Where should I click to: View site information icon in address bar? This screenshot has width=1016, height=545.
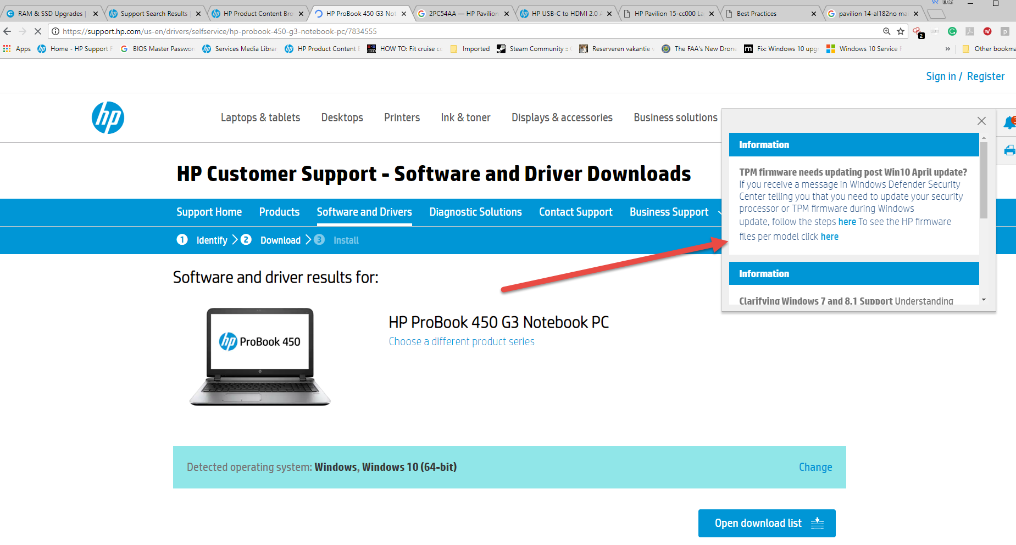pos(55,31)
